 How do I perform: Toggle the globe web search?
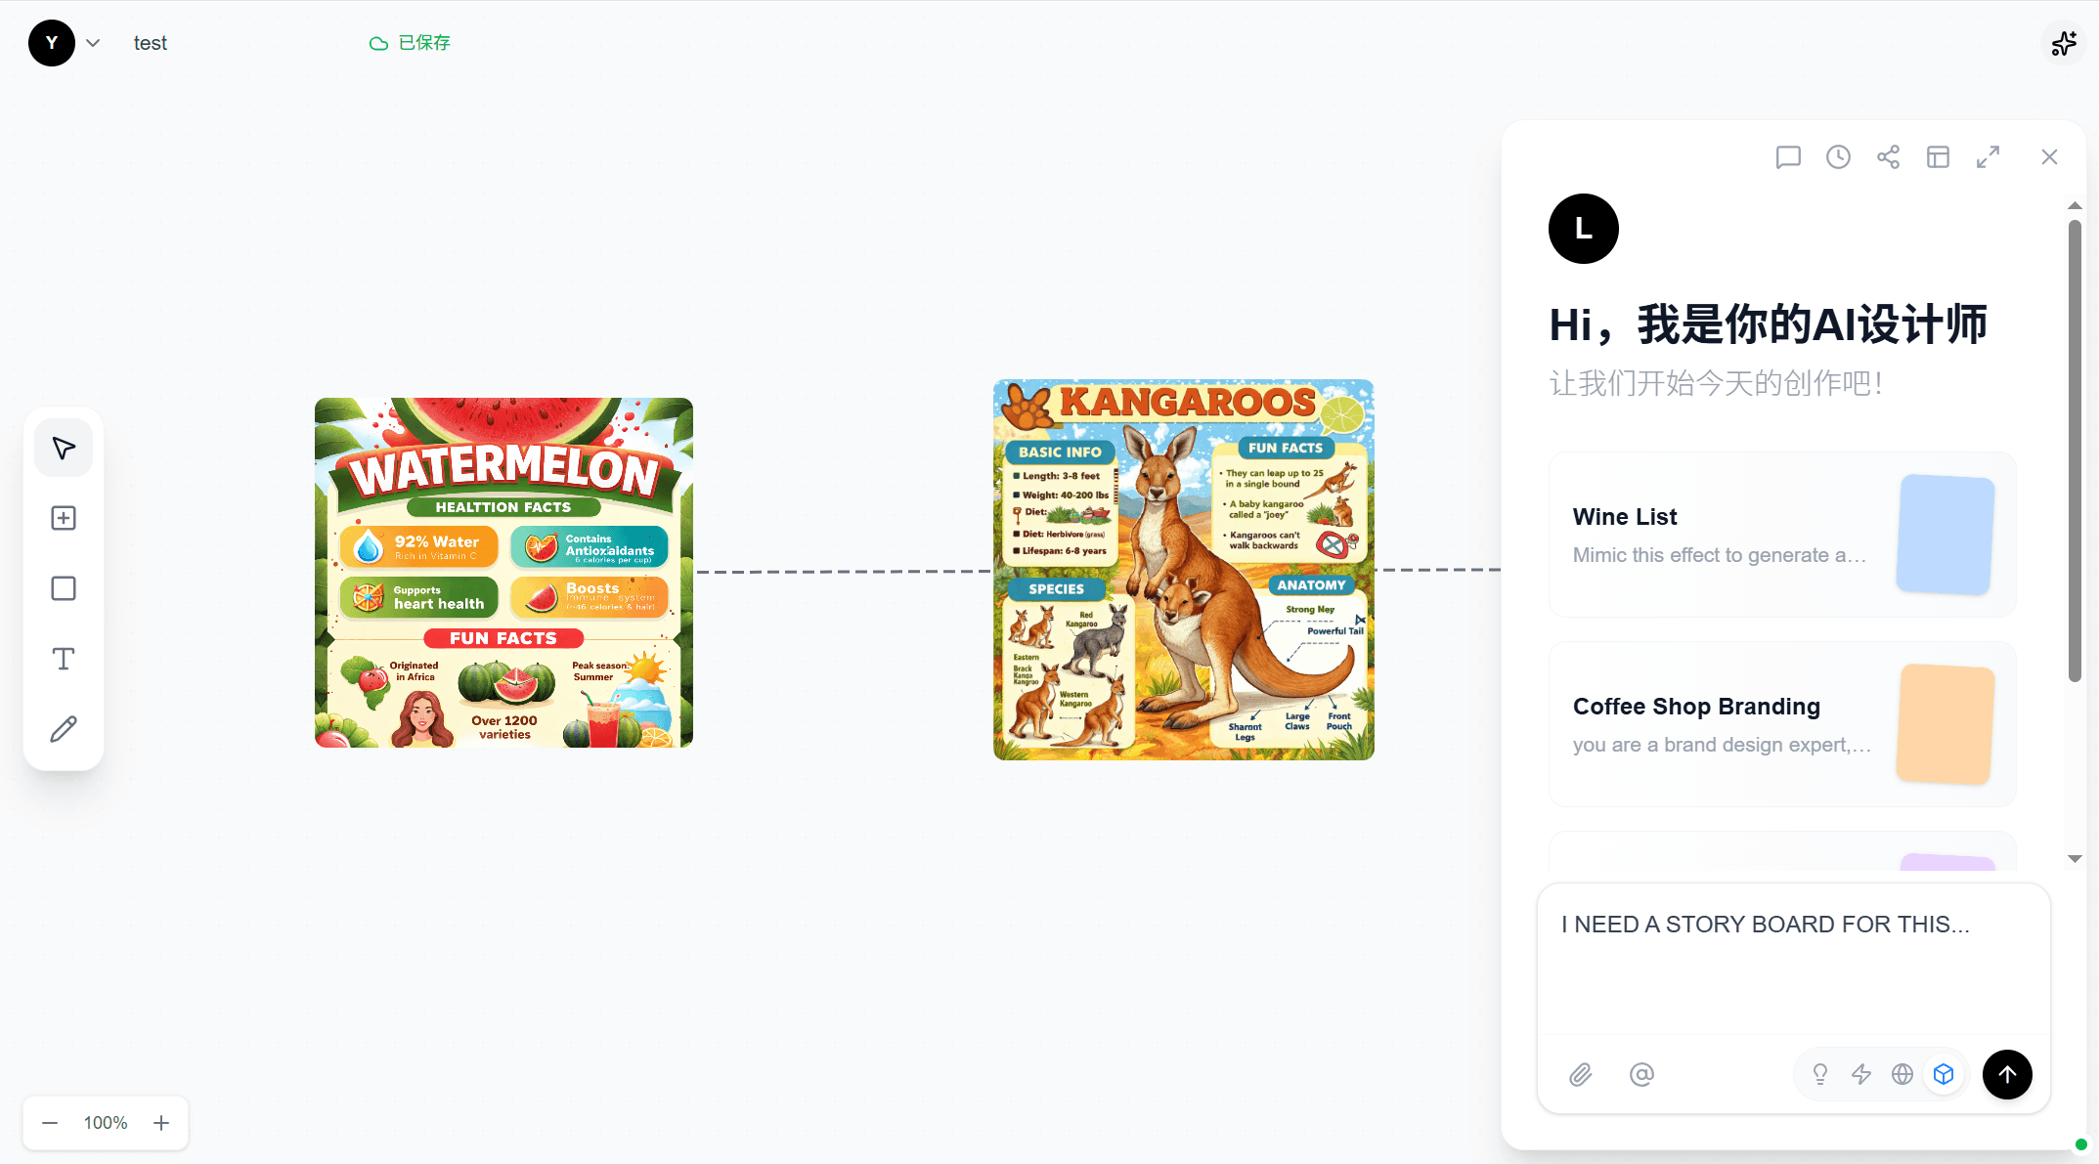pyautogui.click(x=1902, y=1075)
